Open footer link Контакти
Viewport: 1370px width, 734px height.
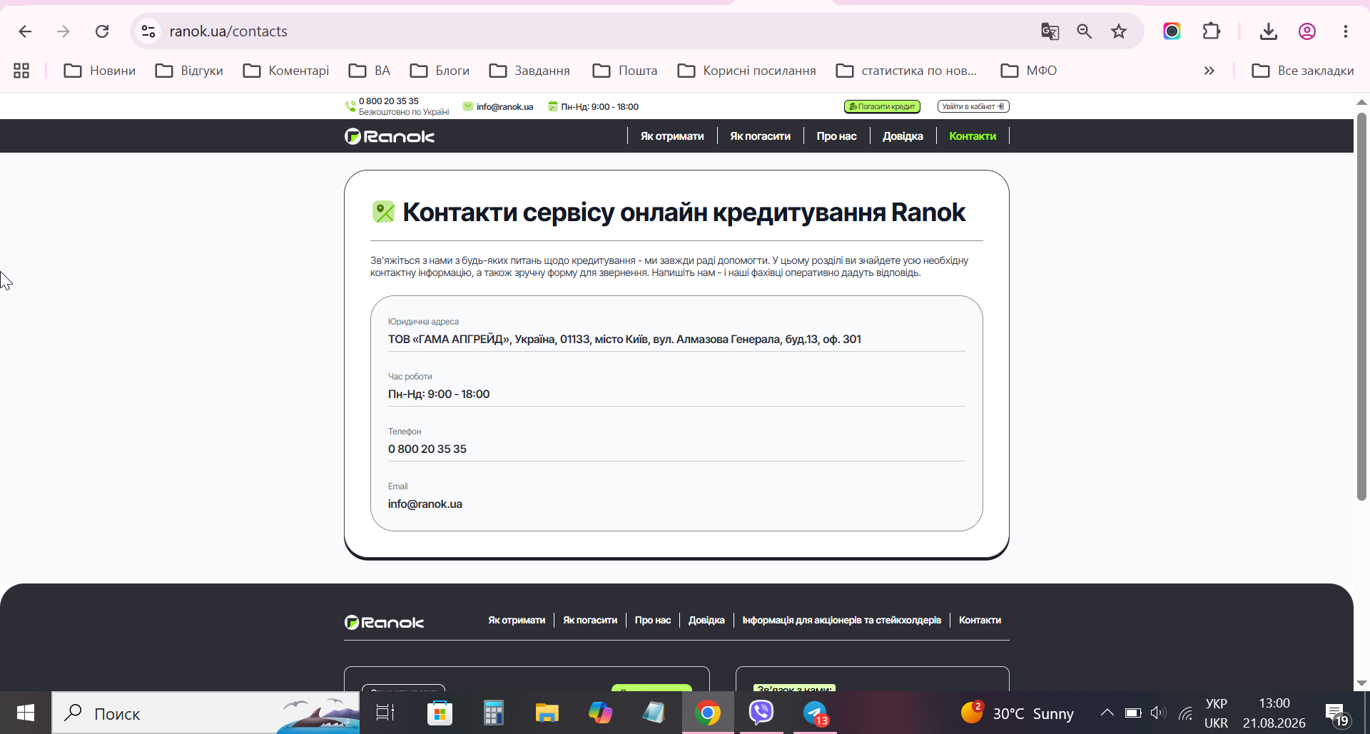click(980, 621)
